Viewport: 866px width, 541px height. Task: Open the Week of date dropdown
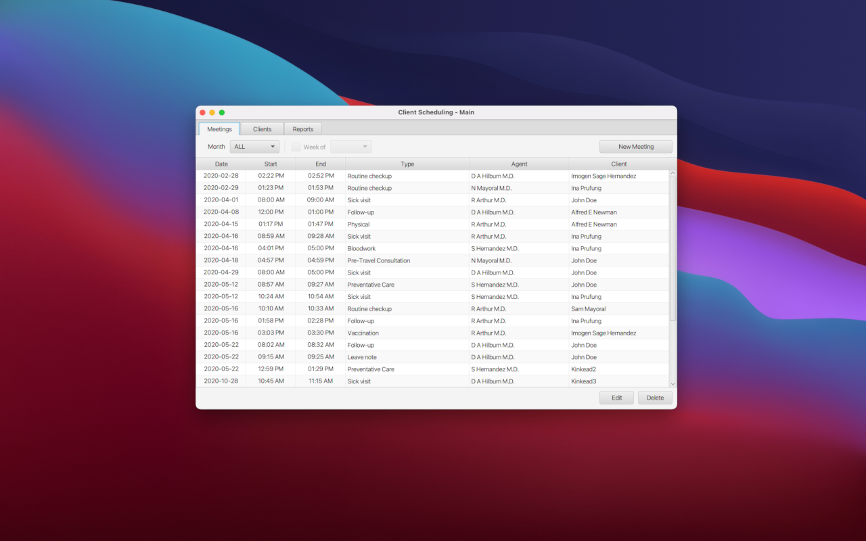coord(350,146)
